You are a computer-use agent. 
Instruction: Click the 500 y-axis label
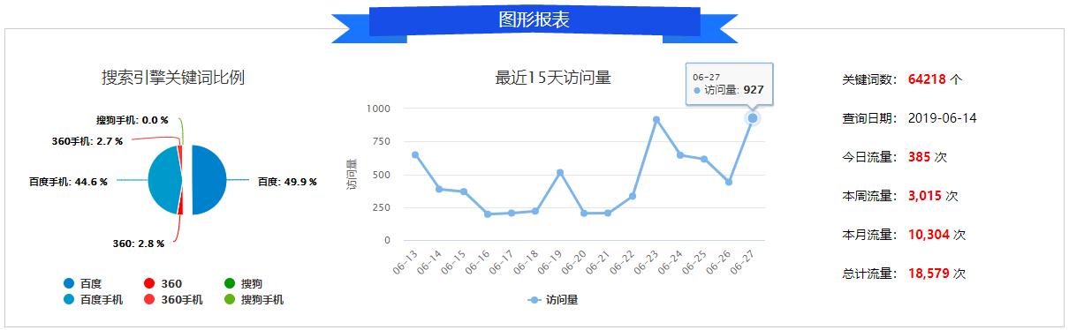tap(381, 175)
